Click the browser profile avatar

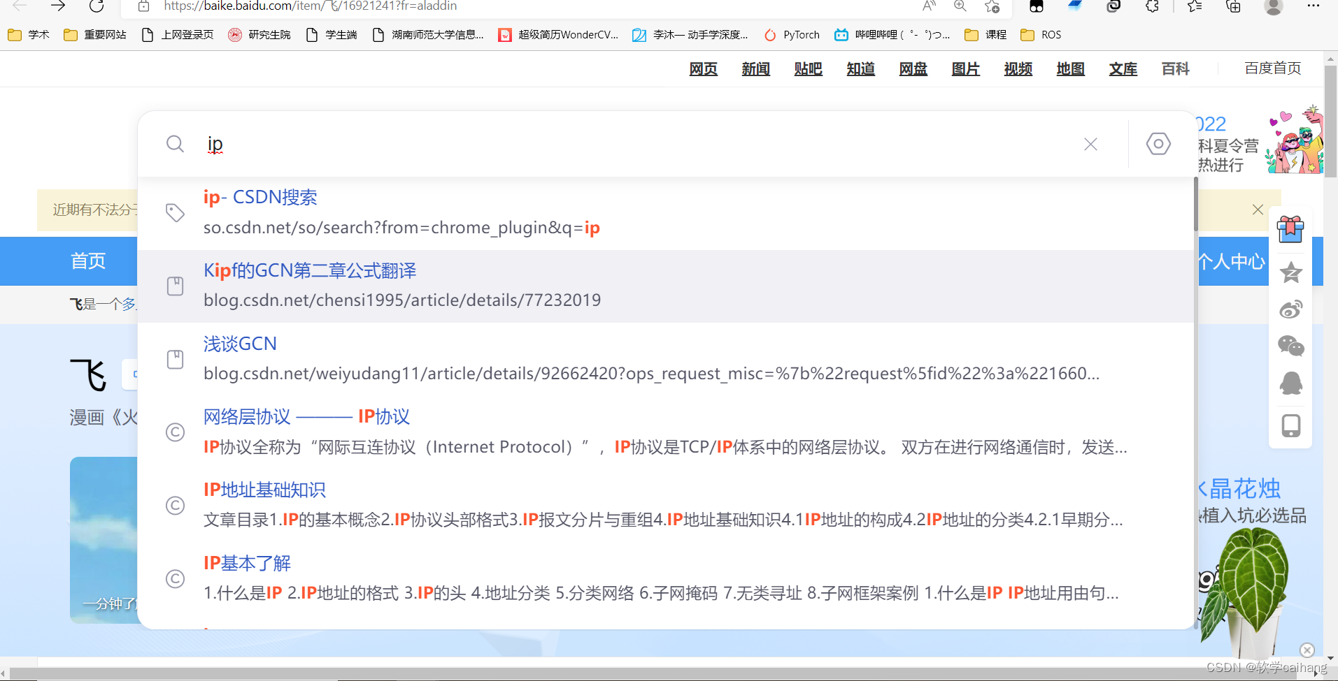click(1274, 6)
